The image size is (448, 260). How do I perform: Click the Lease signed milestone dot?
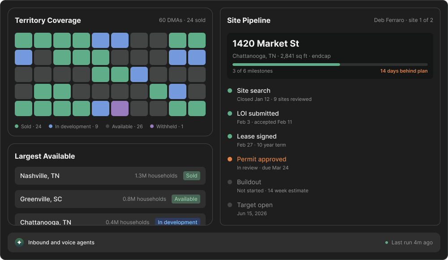coord(230,136)
